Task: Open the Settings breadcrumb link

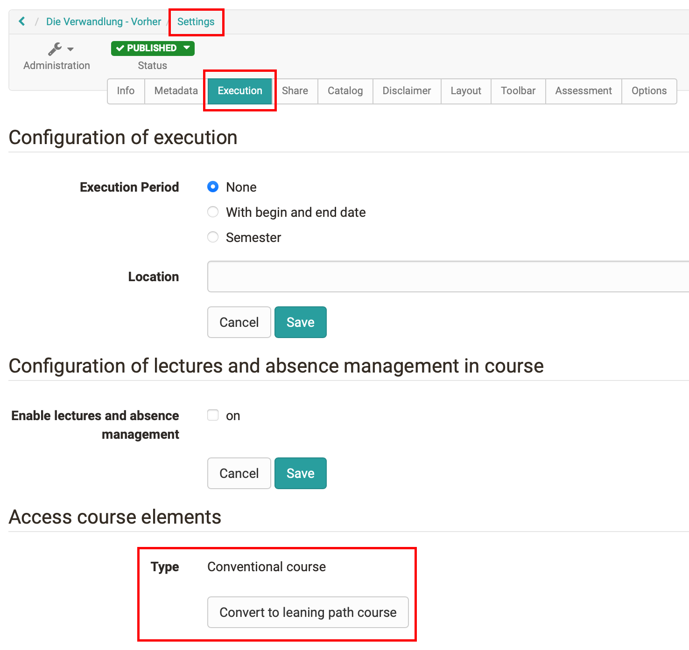Action: coord(196,21)
